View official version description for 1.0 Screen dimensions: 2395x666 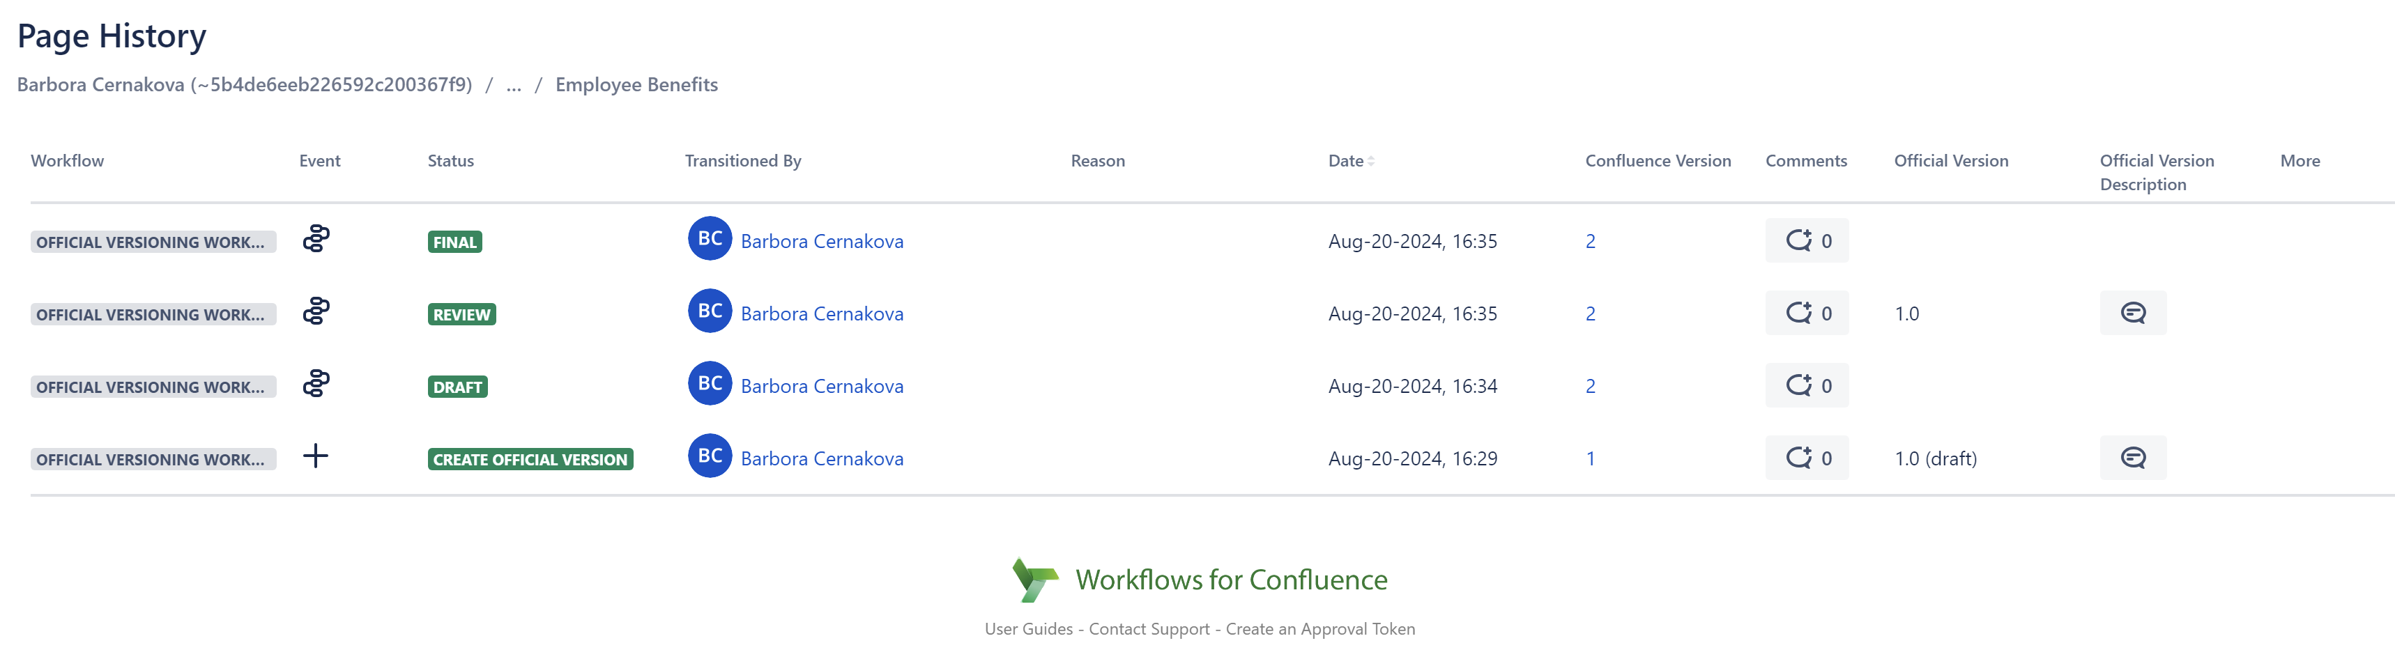tap(2132, 313)
